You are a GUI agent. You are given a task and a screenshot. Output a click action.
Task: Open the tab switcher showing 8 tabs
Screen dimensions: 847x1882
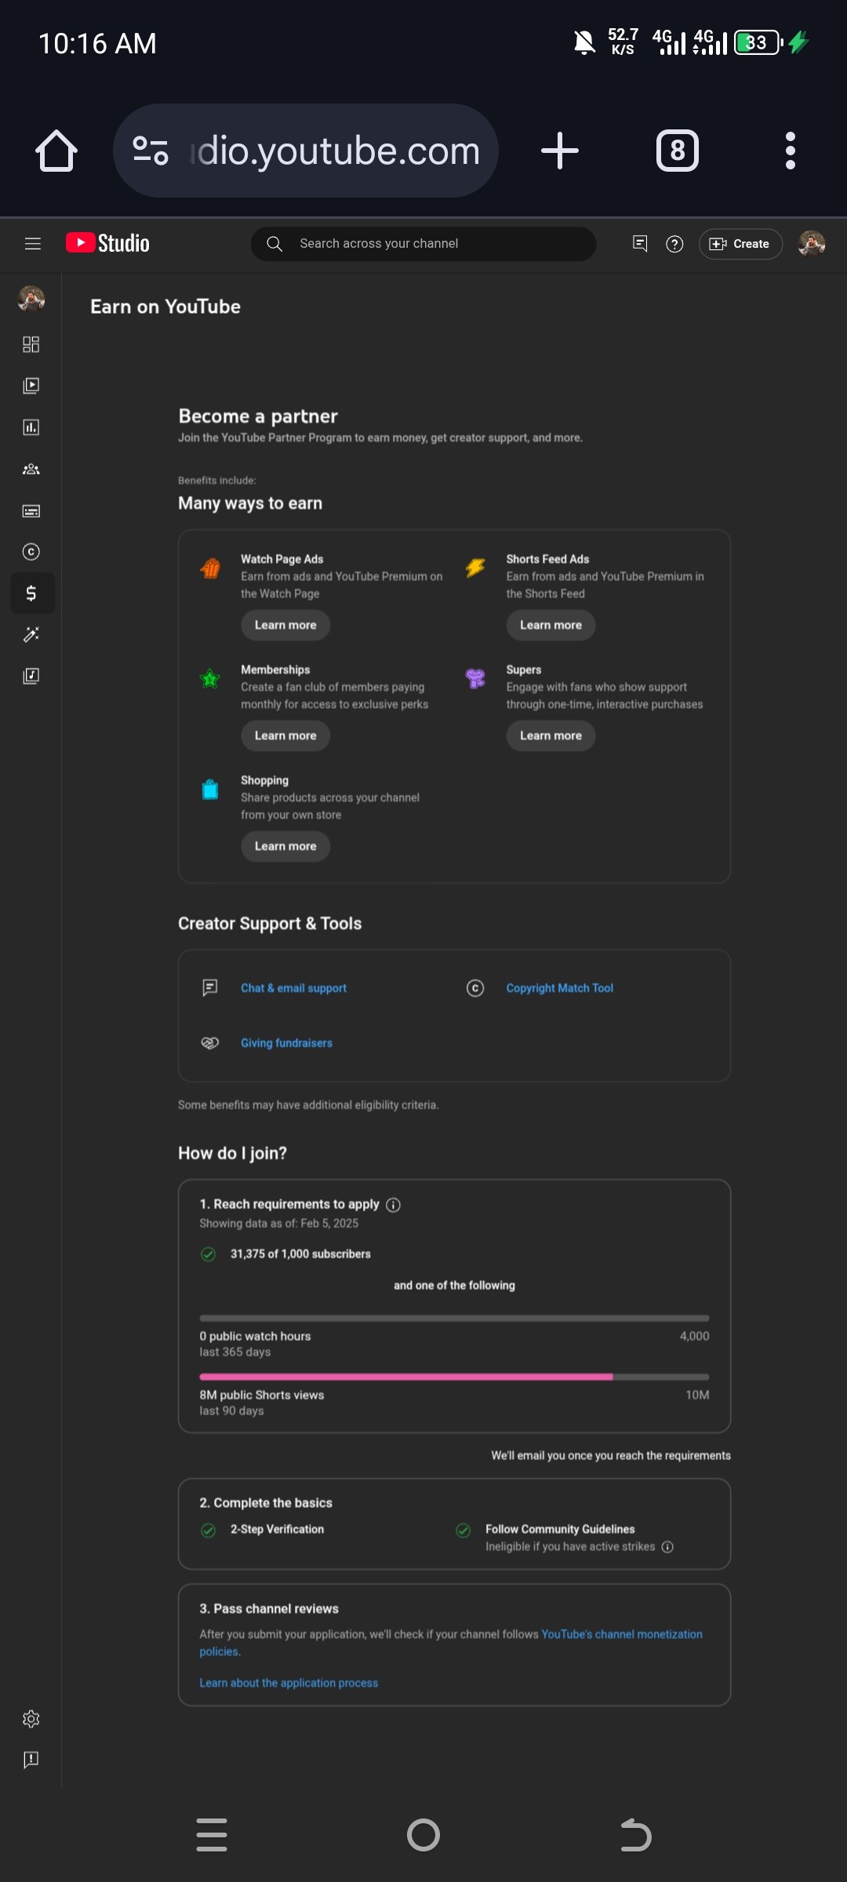tap(678, 151)
